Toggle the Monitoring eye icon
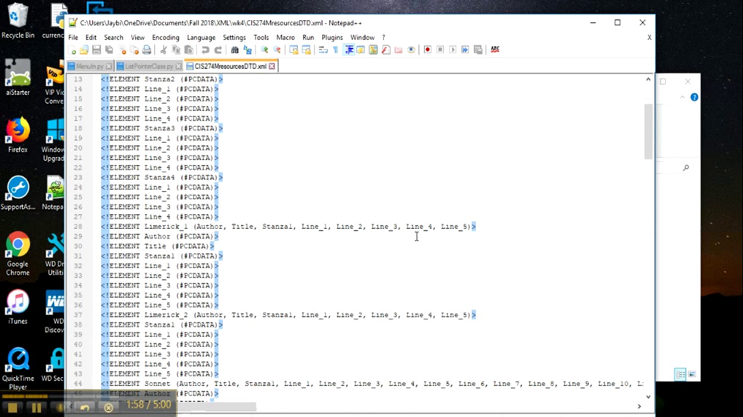Image resolution: width=743 pixels, height=417 pixels. tap(411, 50)
